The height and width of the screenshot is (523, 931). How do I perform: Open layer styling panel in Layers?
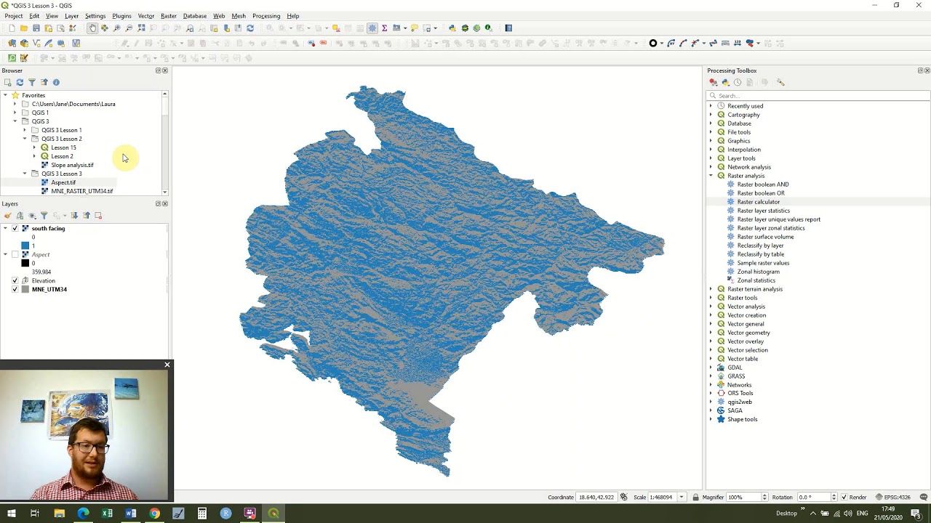[8, 216]
